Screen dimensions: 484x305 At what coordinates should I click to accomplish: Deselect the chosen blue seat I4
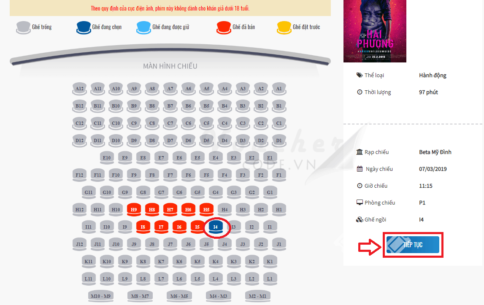(x=216, y=227)
